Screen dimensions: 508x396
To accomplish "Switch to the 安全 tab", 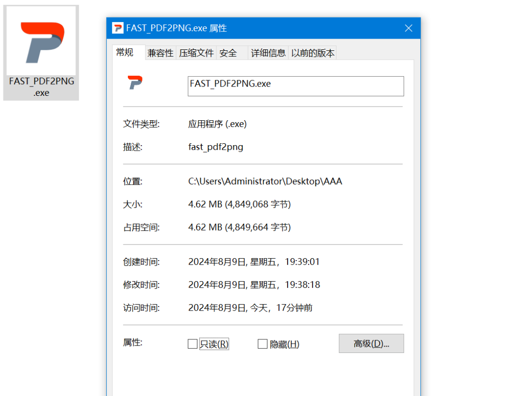I will point(228,52).
